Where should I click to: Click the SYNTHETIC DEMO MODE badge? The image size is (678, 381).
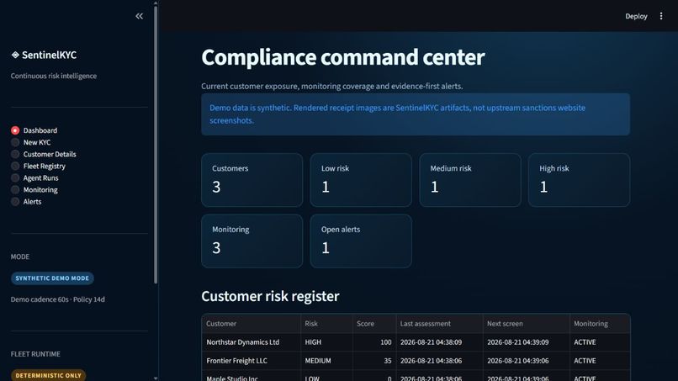(52, 278)
